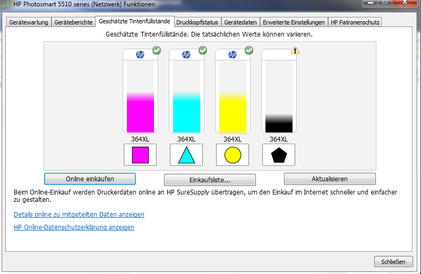Click the green checkmark on yellow cartridge
421x274 pixels.
[x=249, y=50]
